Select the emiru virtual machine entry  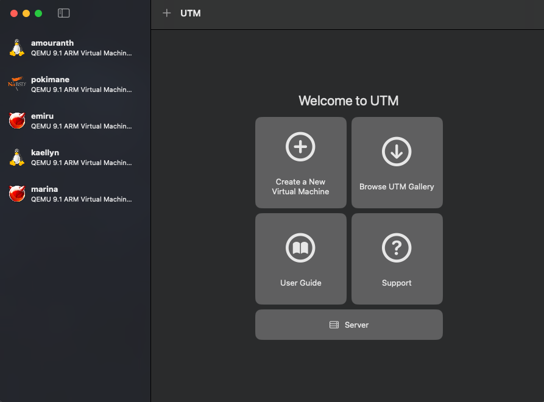coord(80,121)
